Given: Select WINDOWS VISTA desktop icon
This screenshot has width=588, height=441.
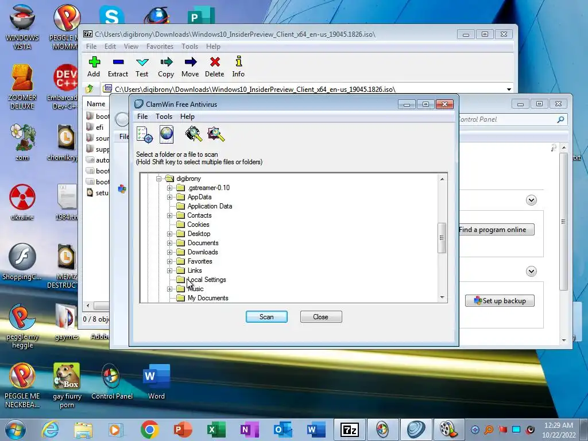Looking at the screenshot, I should coord(22,27).
